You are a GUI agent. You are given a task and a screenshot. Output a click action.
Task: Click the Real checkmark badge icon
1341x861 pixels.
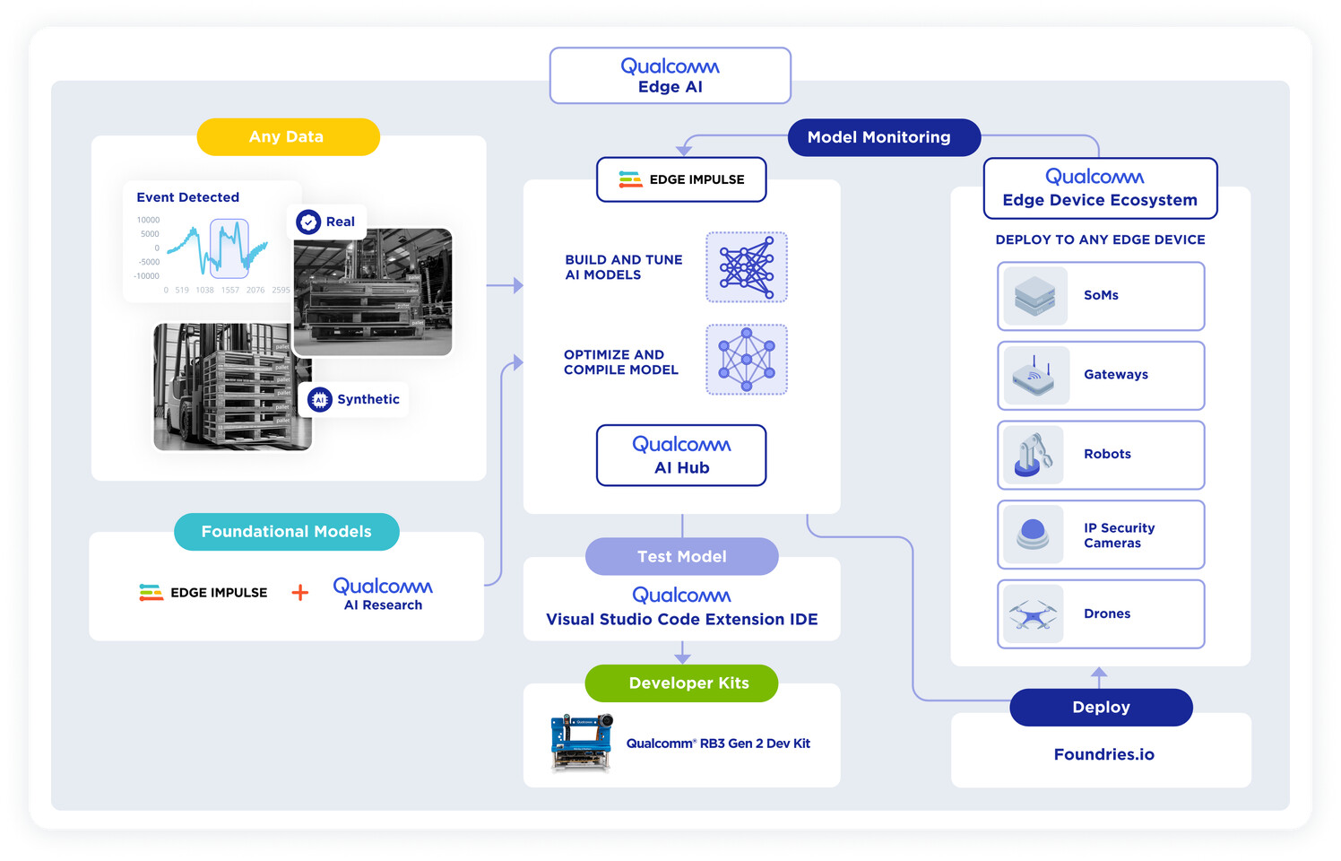[x=308, y=222]
